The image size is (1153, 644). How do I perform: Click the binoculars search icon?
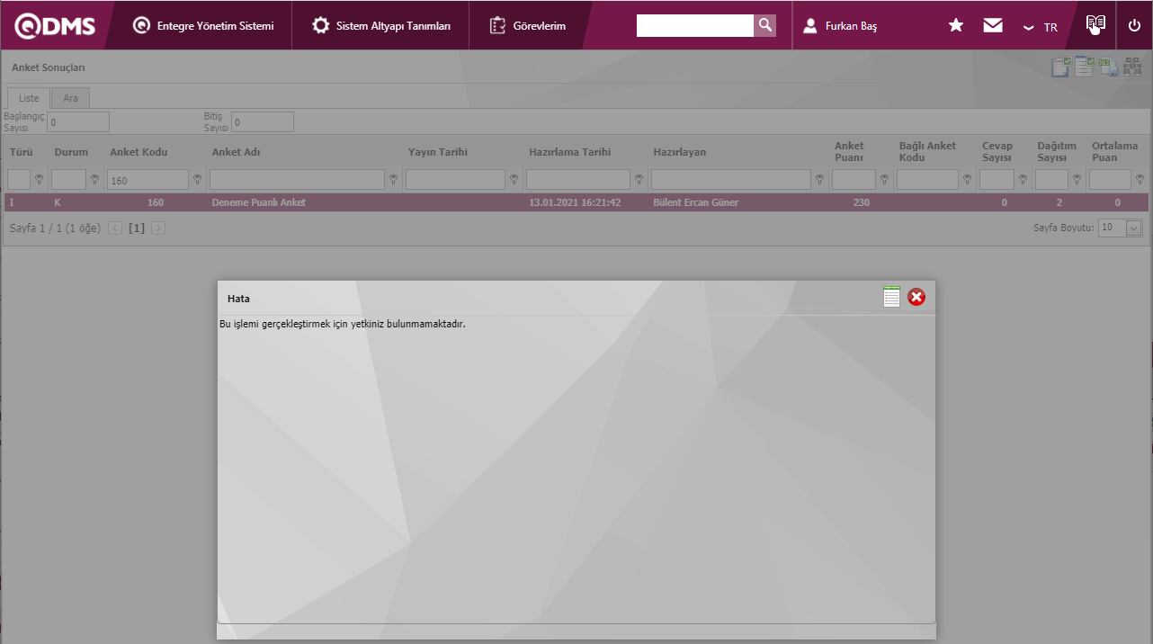pyautogui.click(x=1132, y=67)
